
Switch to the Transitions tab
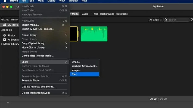(122, 14)
